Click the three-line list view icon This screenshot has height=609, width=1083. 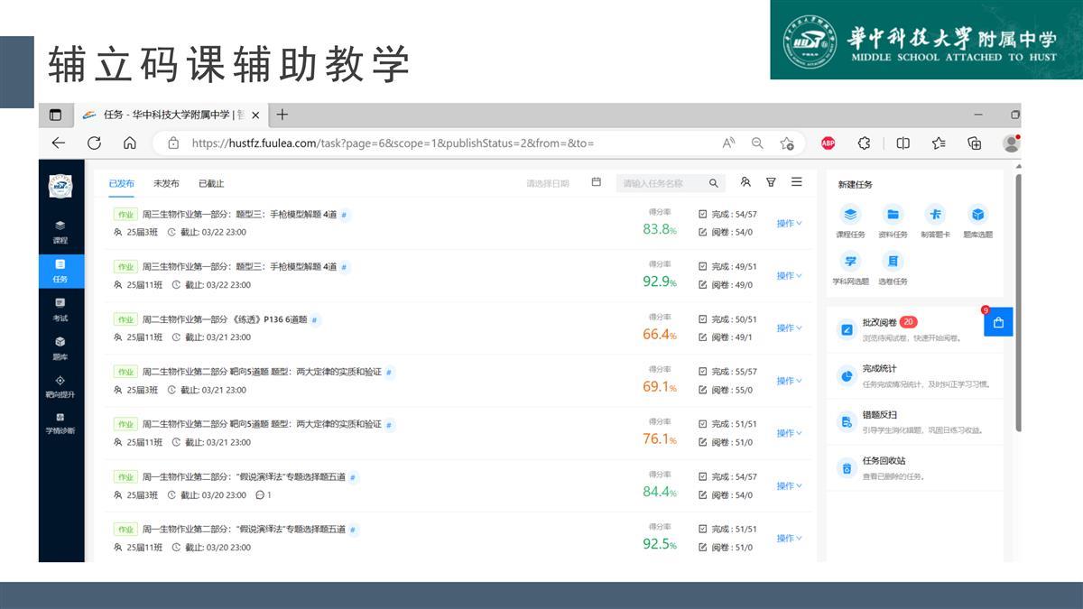(x=796, y=182)
